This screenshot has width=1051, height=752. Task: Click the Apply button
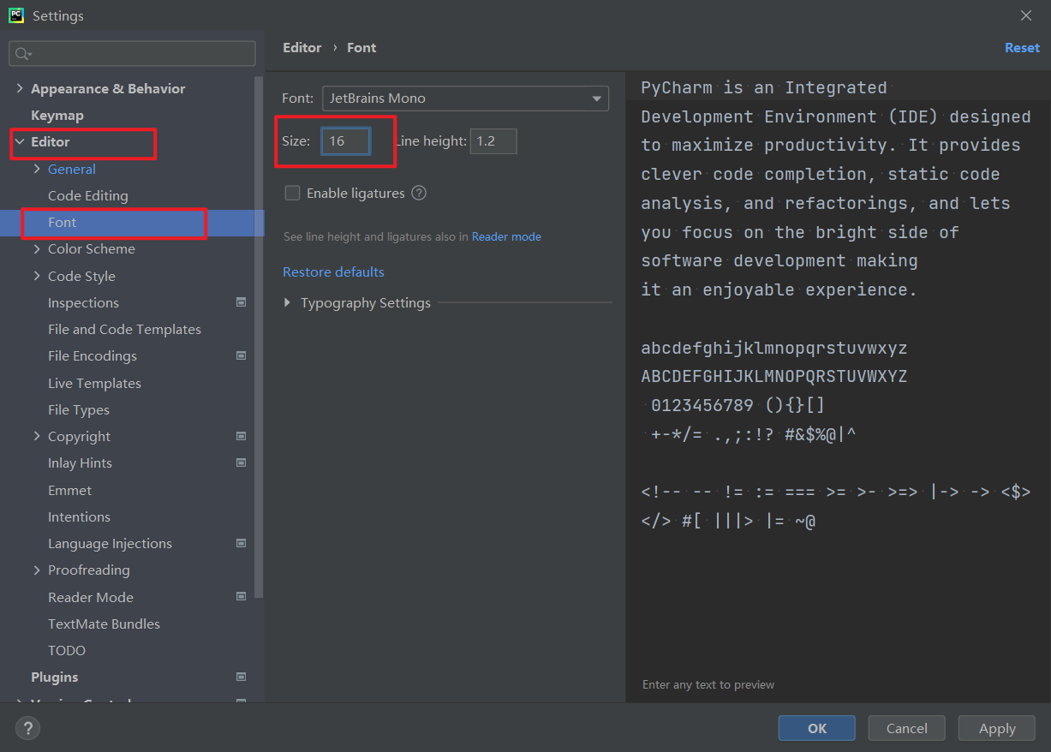tap(997, 728)
